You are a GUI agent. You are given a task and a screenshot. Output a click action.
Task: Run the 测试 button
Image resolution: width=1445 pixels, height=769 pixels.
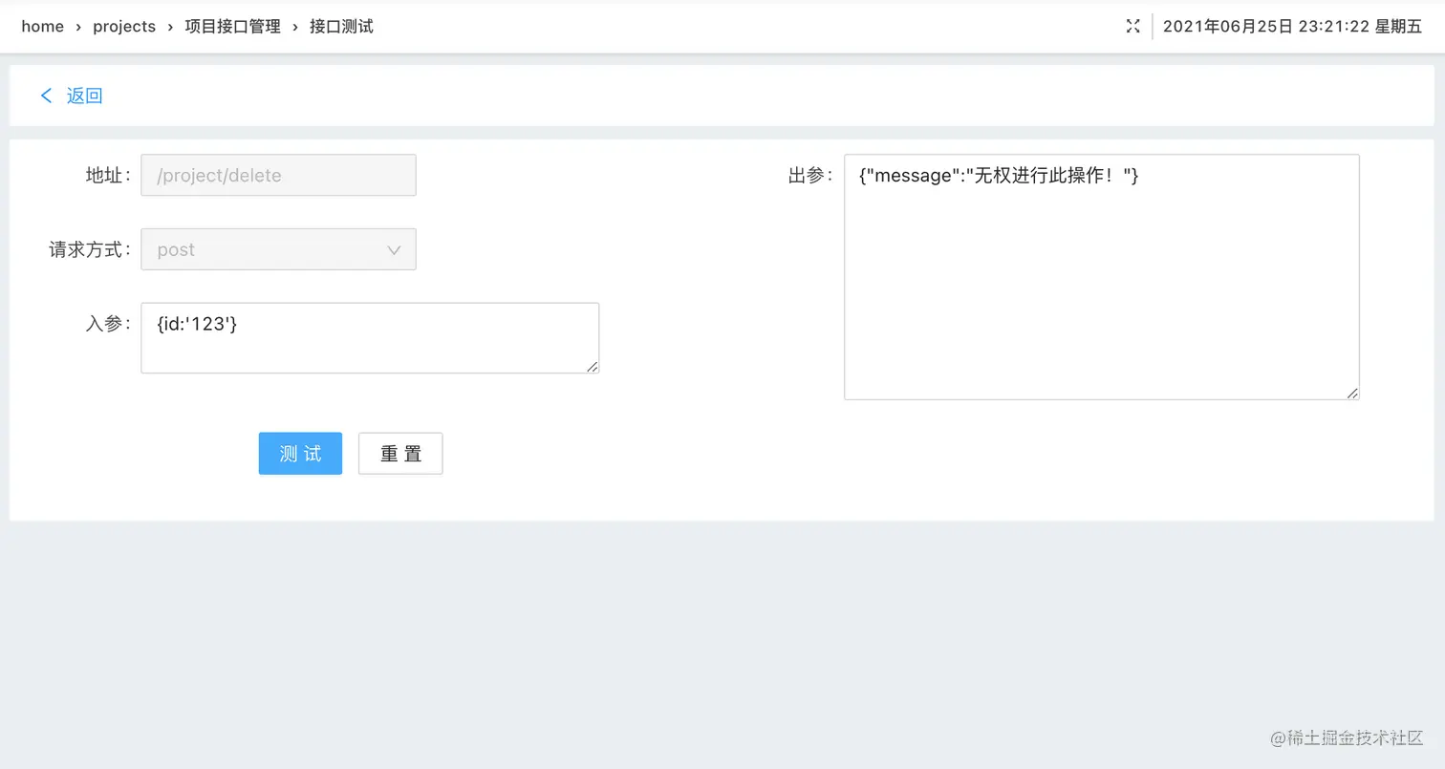[x=300, y=454]
